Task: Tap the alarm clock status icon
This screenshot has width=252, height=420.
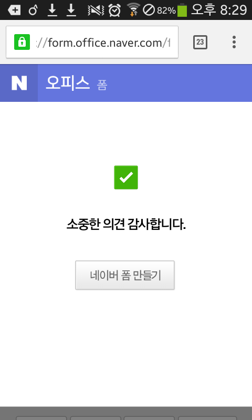Action: point(114,10)
